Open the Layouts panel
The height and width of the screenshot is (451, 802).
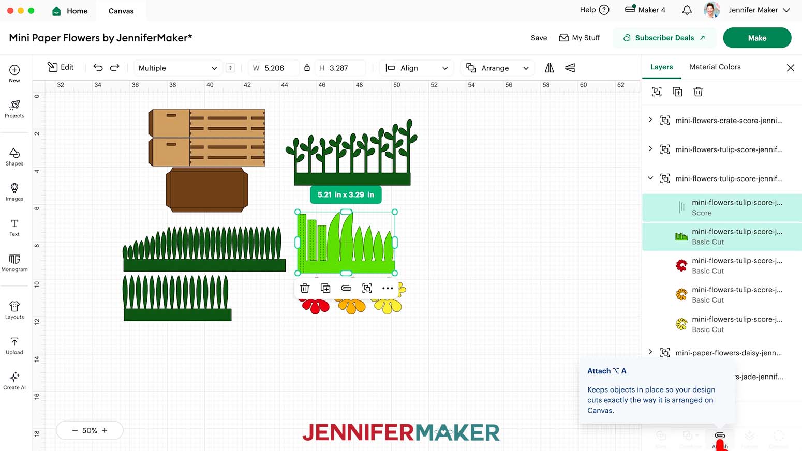tap(14, 310)
